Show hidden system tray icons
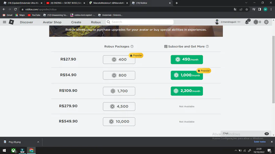This screenshot has height=154, width=275. [x=236, y=150]
